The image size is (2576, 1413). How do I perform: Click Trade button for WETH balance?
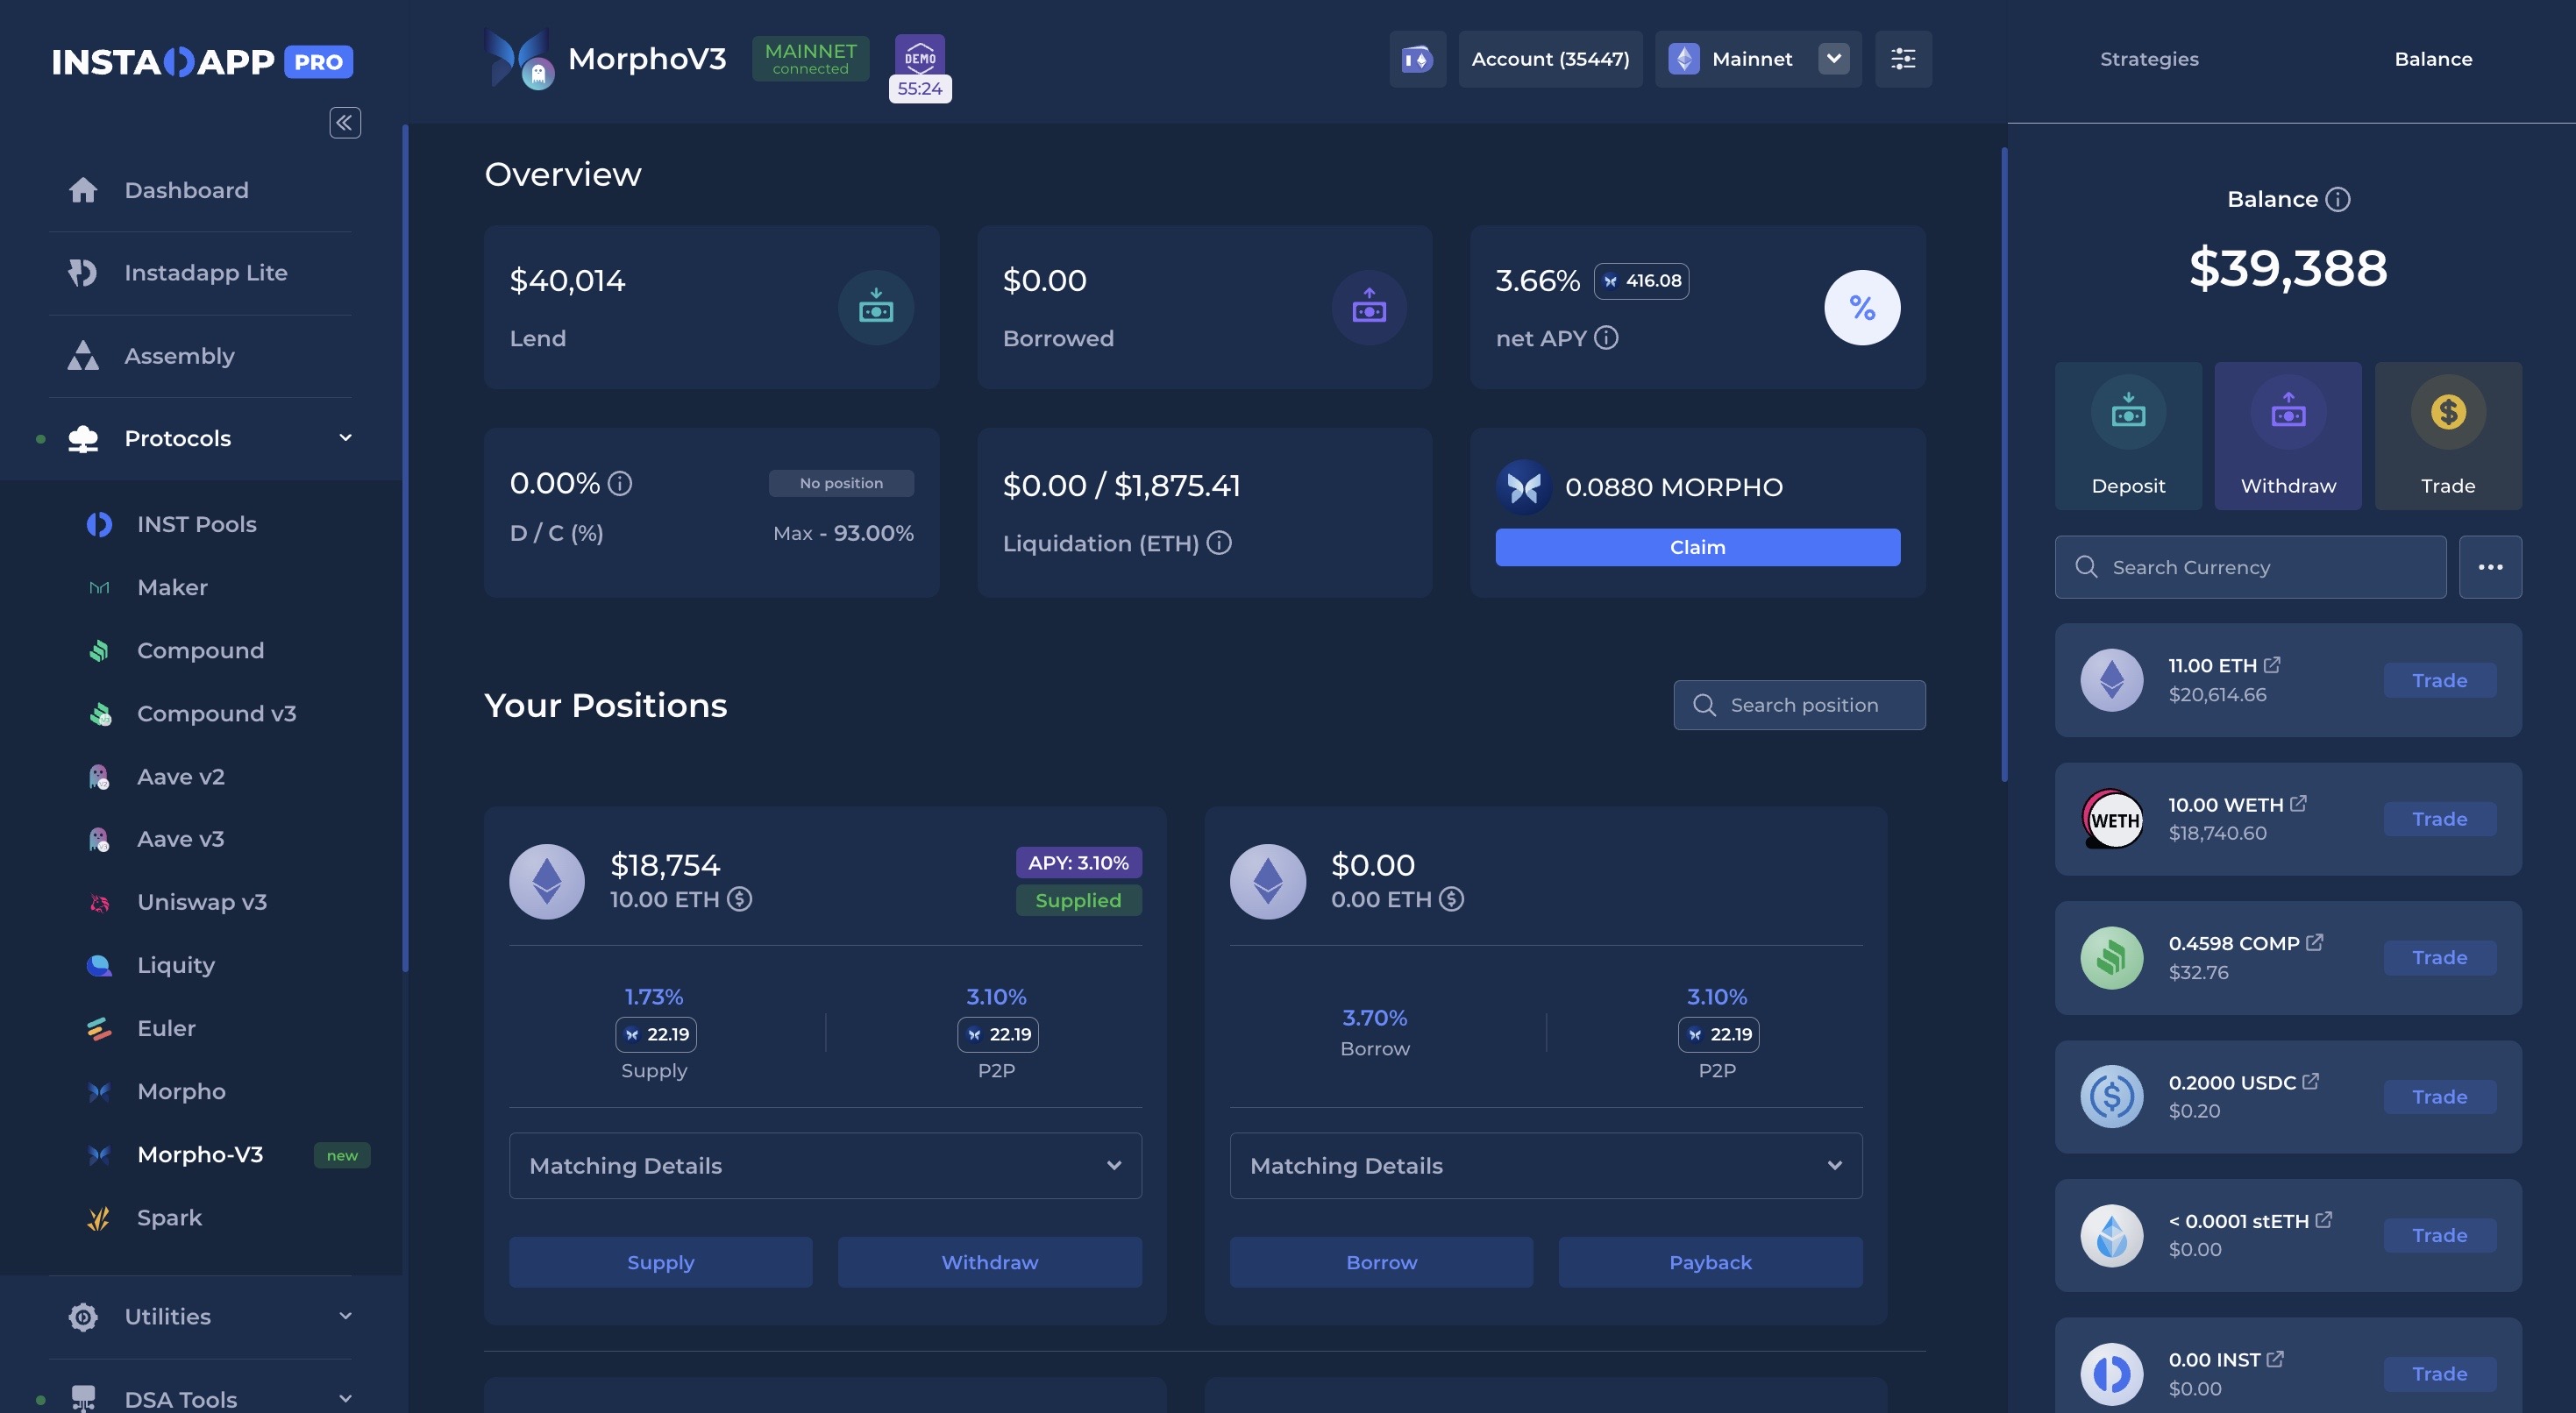[2439, 819]
